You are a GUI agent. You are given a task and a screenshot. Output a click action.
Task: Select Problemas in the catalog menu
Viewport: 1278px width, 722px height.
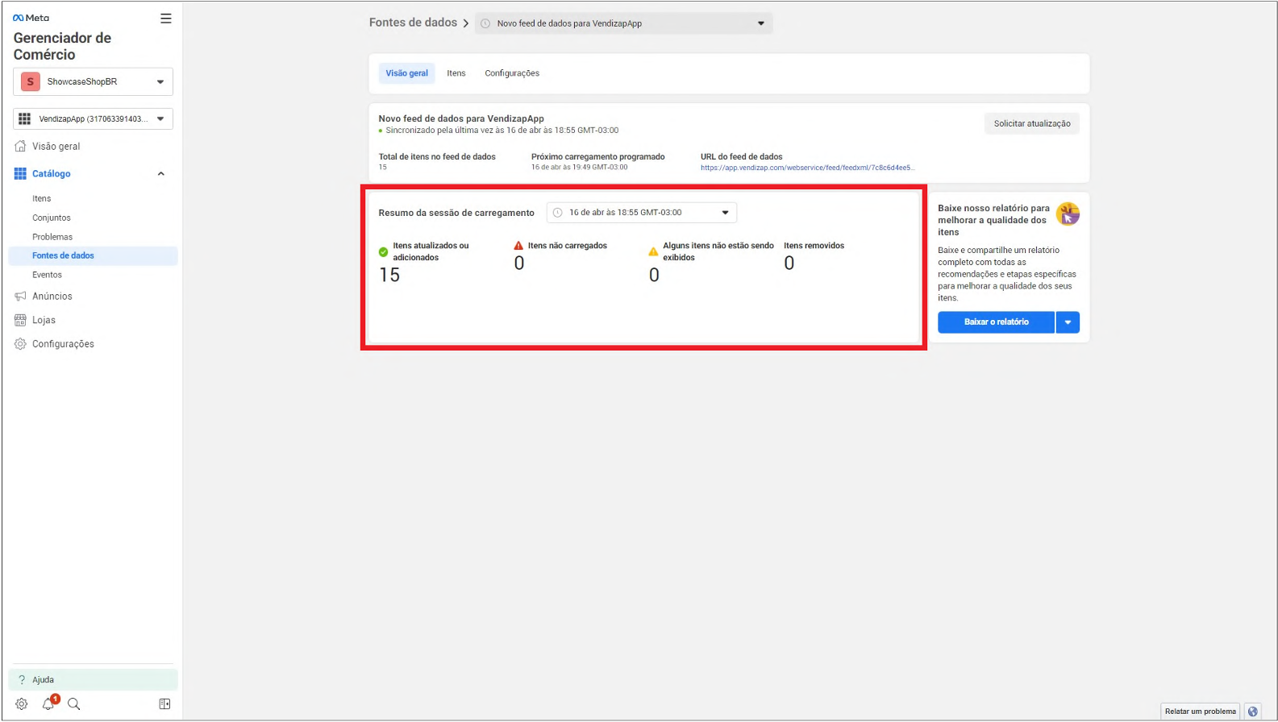[52, 237]
